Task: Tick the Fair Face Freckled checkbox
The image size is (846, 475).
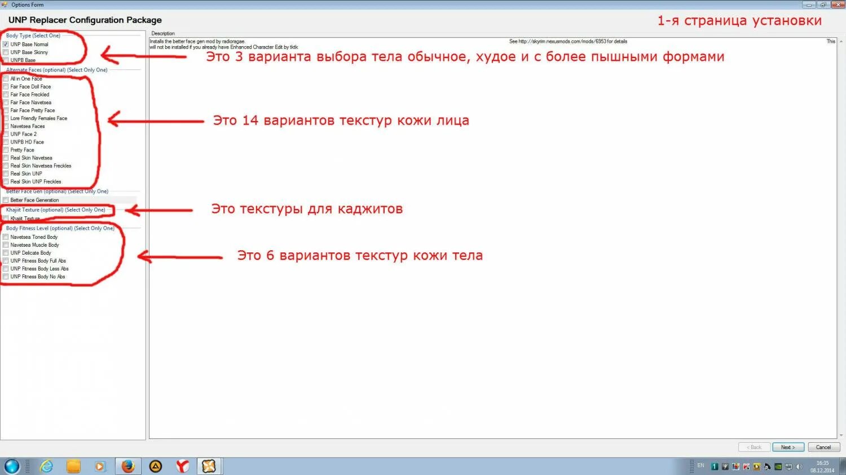Action: pyautogui.click(x=6, y=95)
